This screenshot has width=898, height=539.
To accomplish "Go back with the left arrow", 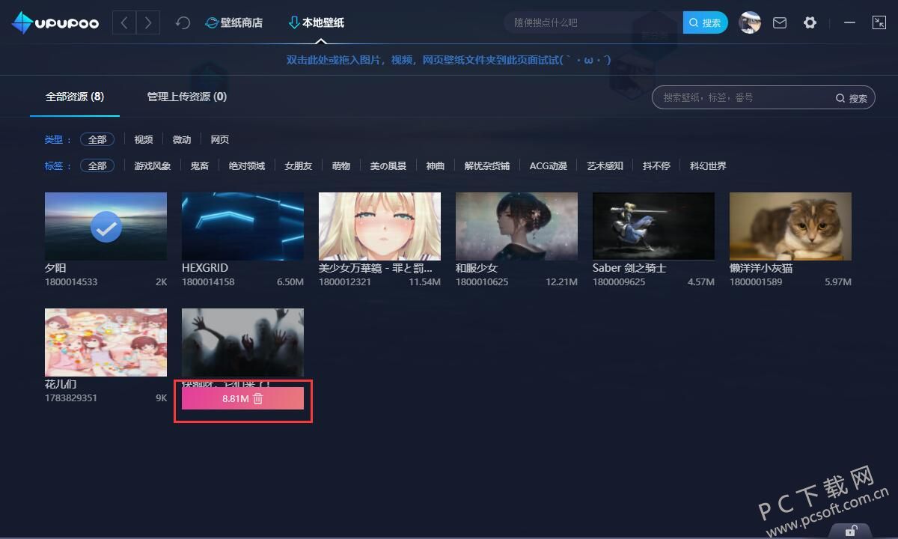I will point(124,23).
